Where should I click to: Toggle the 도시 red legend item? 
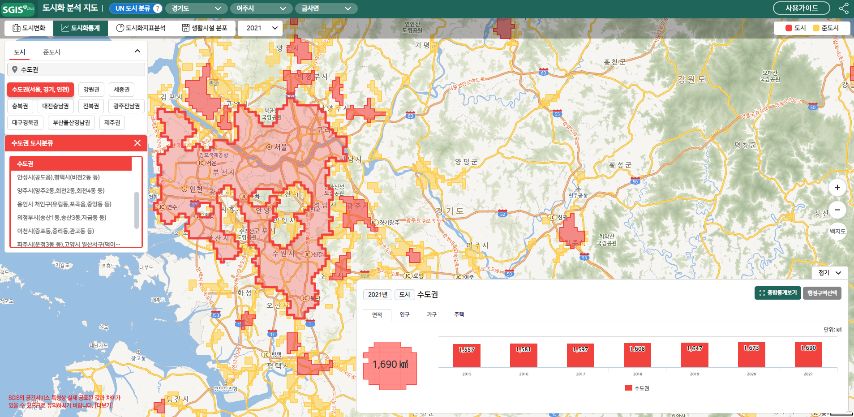click(795, 28)
